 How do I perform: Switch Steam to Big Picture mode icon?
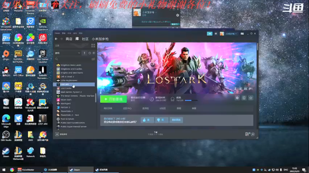point(242,34)
